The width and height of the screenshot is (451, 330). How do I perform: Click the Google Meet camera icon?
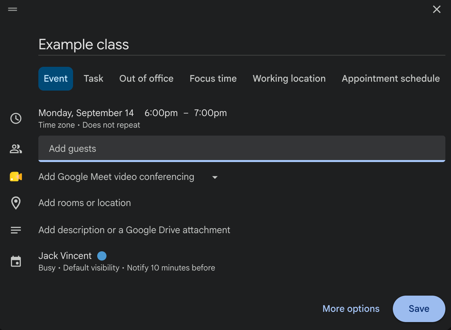pos(16,177)
